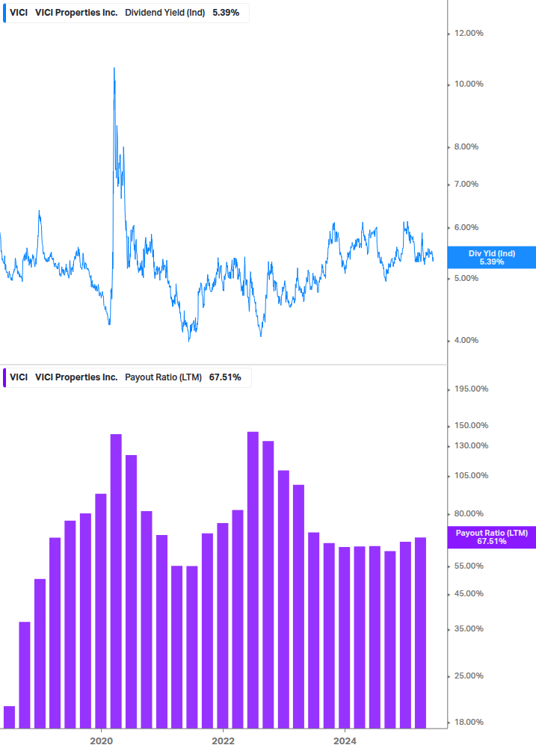Click the VICI ticker in Dividend Yield legend
Screen dimensions: 536x751
point(19,13)
